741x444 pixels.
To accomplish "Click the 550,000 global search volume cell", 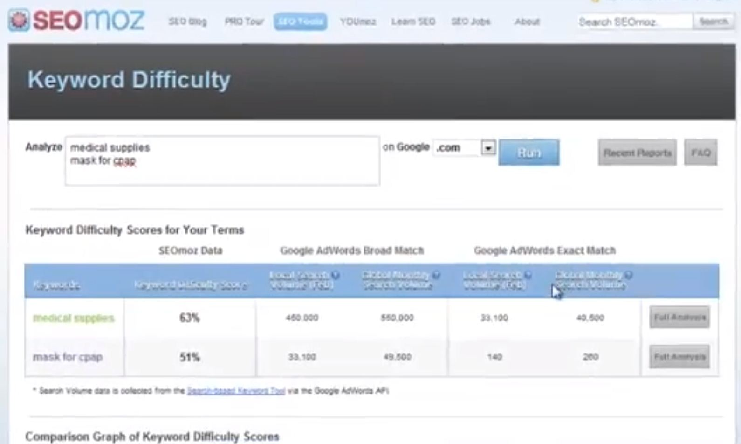I will click(397, 318).
